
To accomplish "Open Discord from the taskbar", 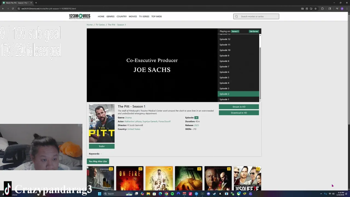I will [x=208, y=194].
